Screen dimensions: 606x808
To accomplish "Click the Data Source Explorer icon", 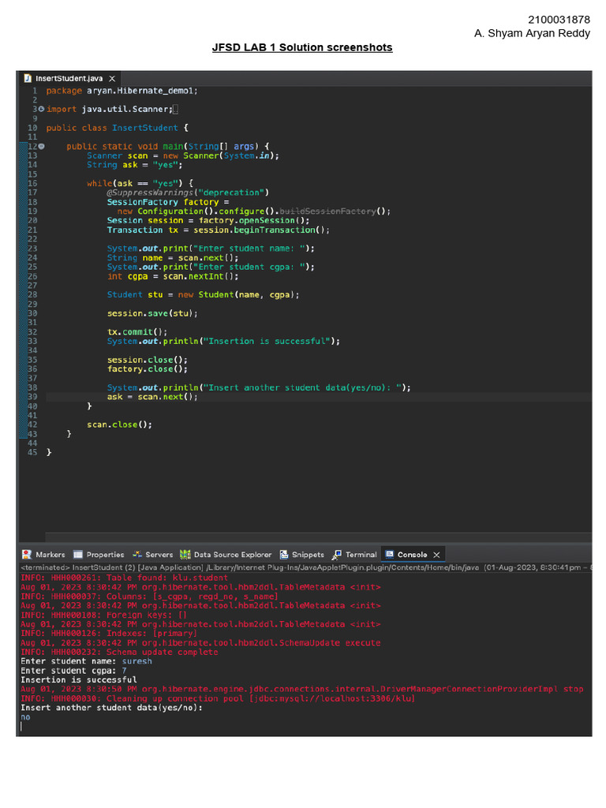I will (x=185, y=555).
